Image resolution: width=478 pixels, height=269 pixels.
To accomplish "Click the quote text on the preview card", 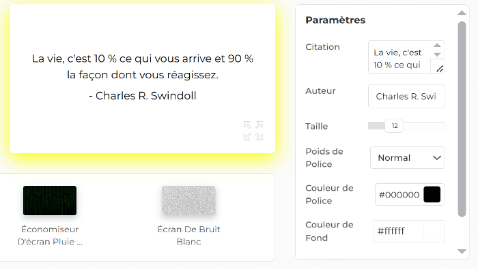I will (143, 67).
